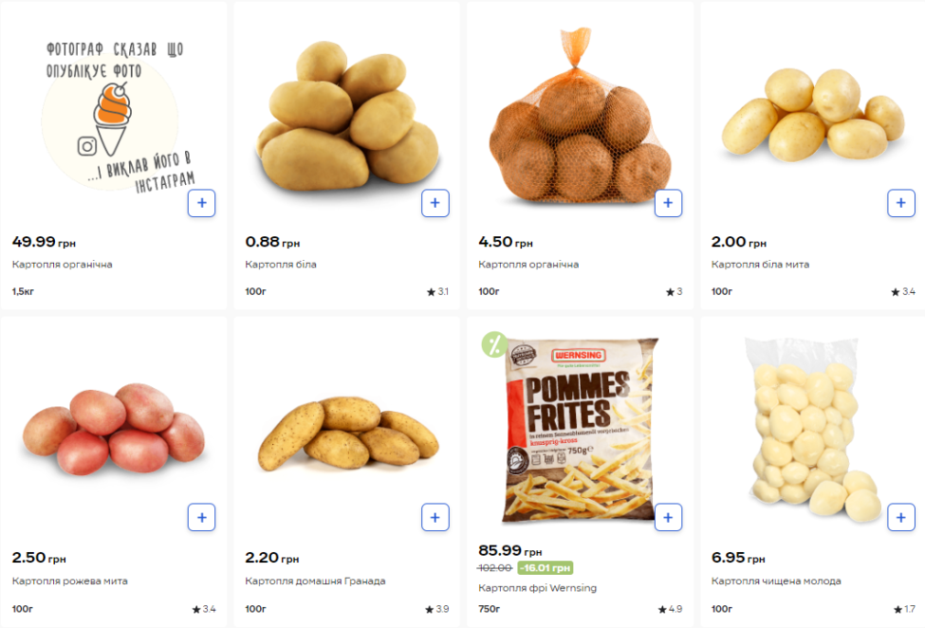Viewport: 925px width, 628px height.
Task: Add Картопля біла to cart
Action: (435, 203)
